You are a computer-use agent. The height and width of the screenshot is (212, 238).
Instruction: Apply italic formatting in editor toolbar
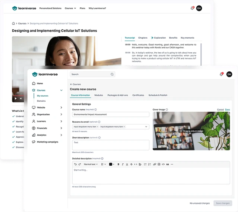pos(123,164)
